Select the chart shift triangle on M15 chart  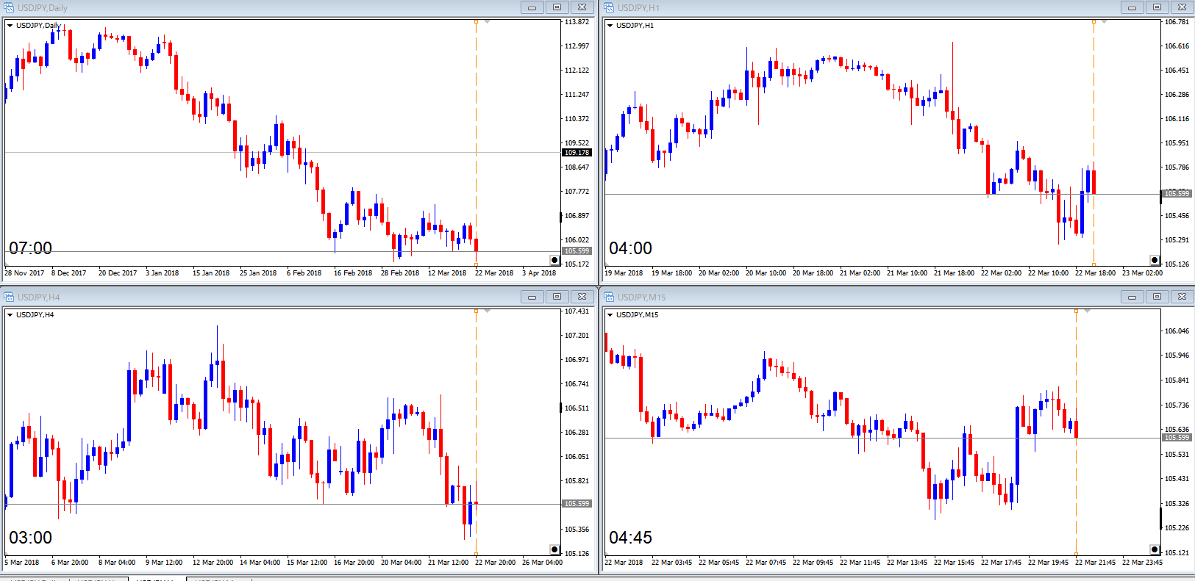(x=1087, y=311)
